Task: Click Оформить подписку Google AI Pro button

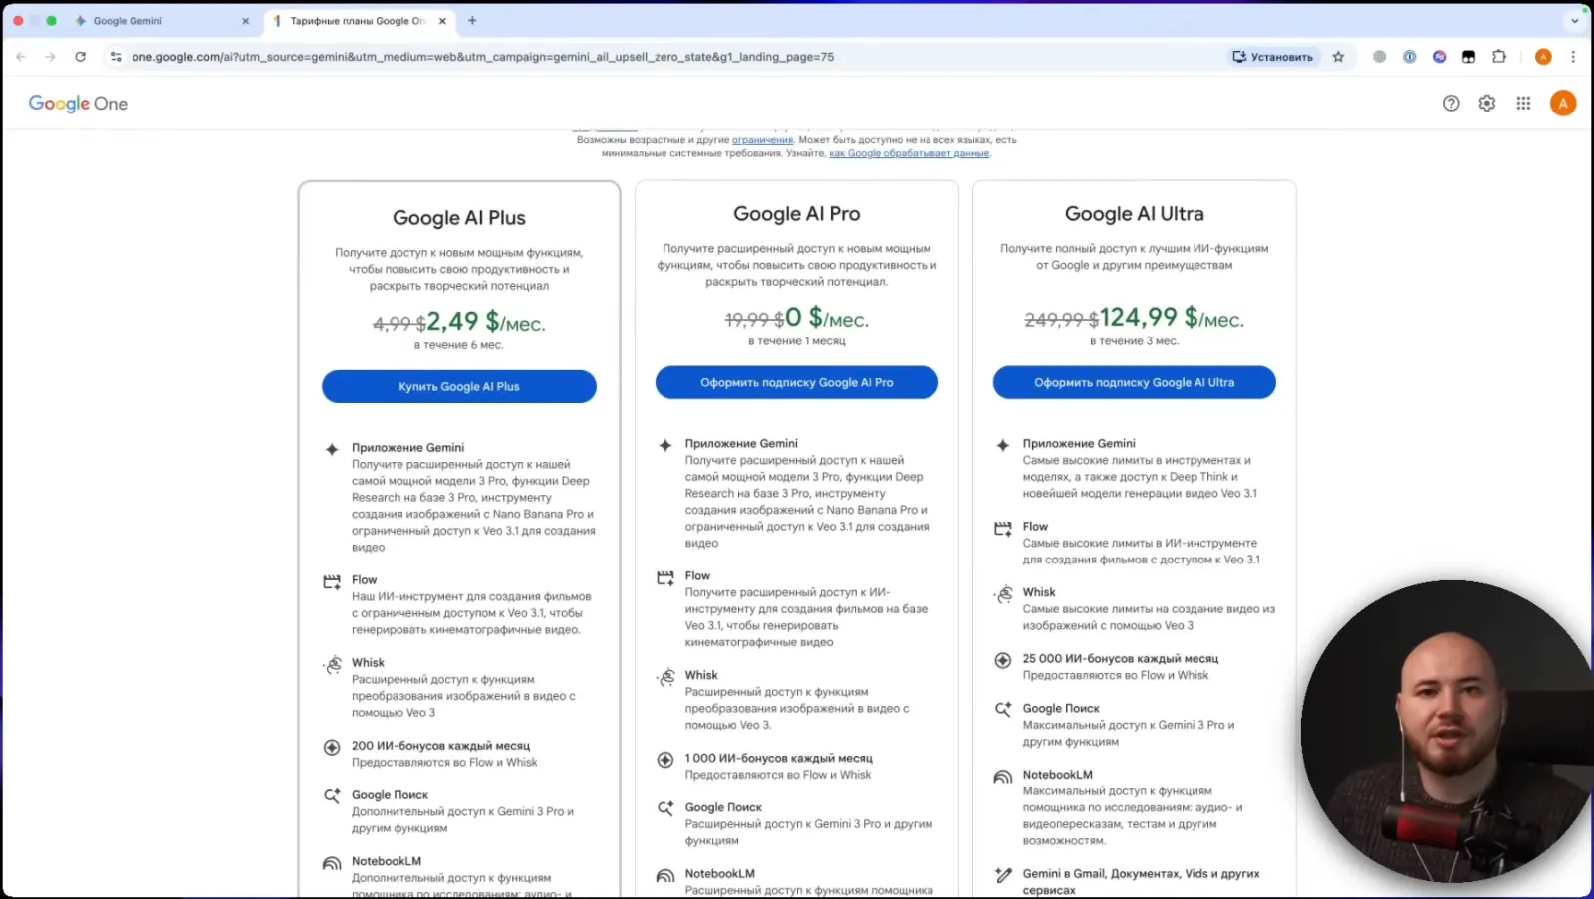Action: tap(797, 382)
